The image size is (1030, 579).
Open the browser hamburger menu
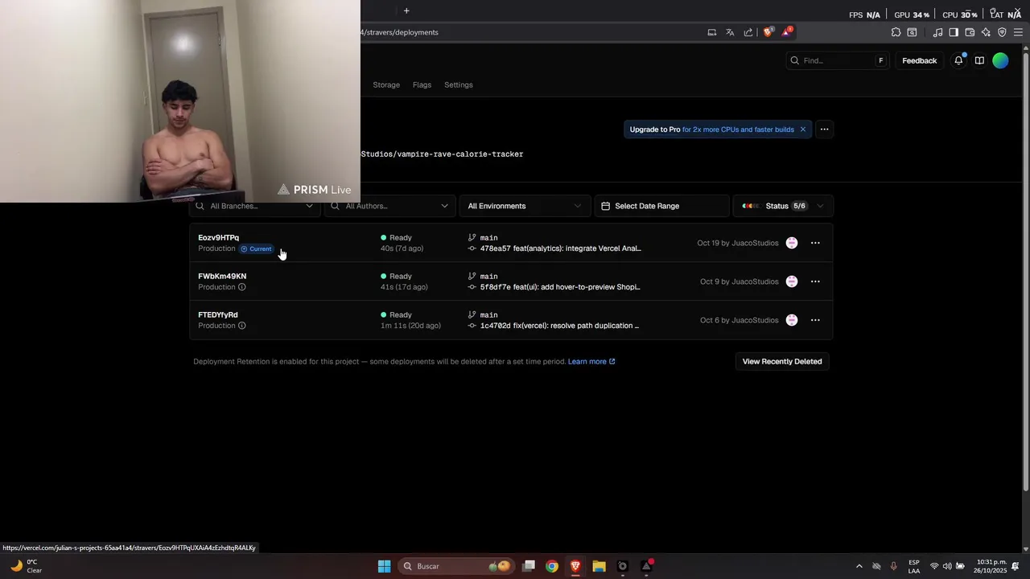point(1018,32)
